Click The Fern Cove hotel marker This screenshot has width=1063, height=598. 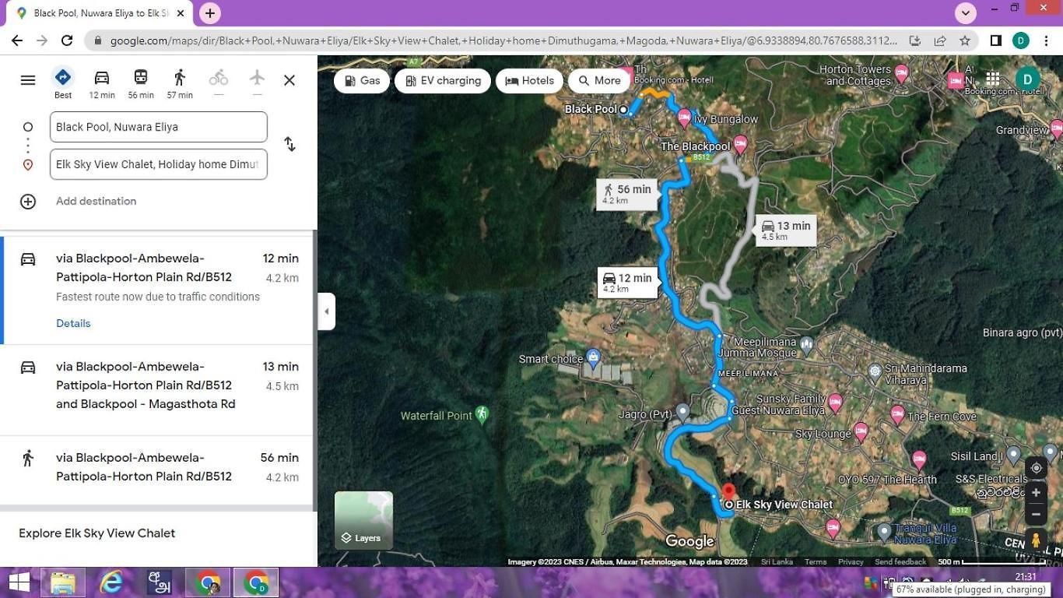click(897, 414)
